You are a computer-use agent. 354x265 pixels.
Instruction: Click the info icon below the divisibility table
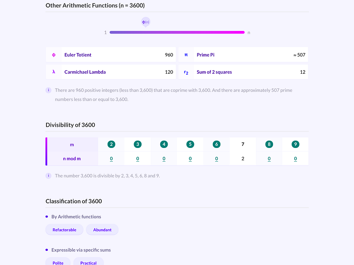click(49, 175)
